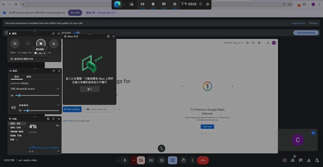The height and width of the screenshot is (167, 323).
Task: Click Stop presenting button
Action: click(306, 33)
